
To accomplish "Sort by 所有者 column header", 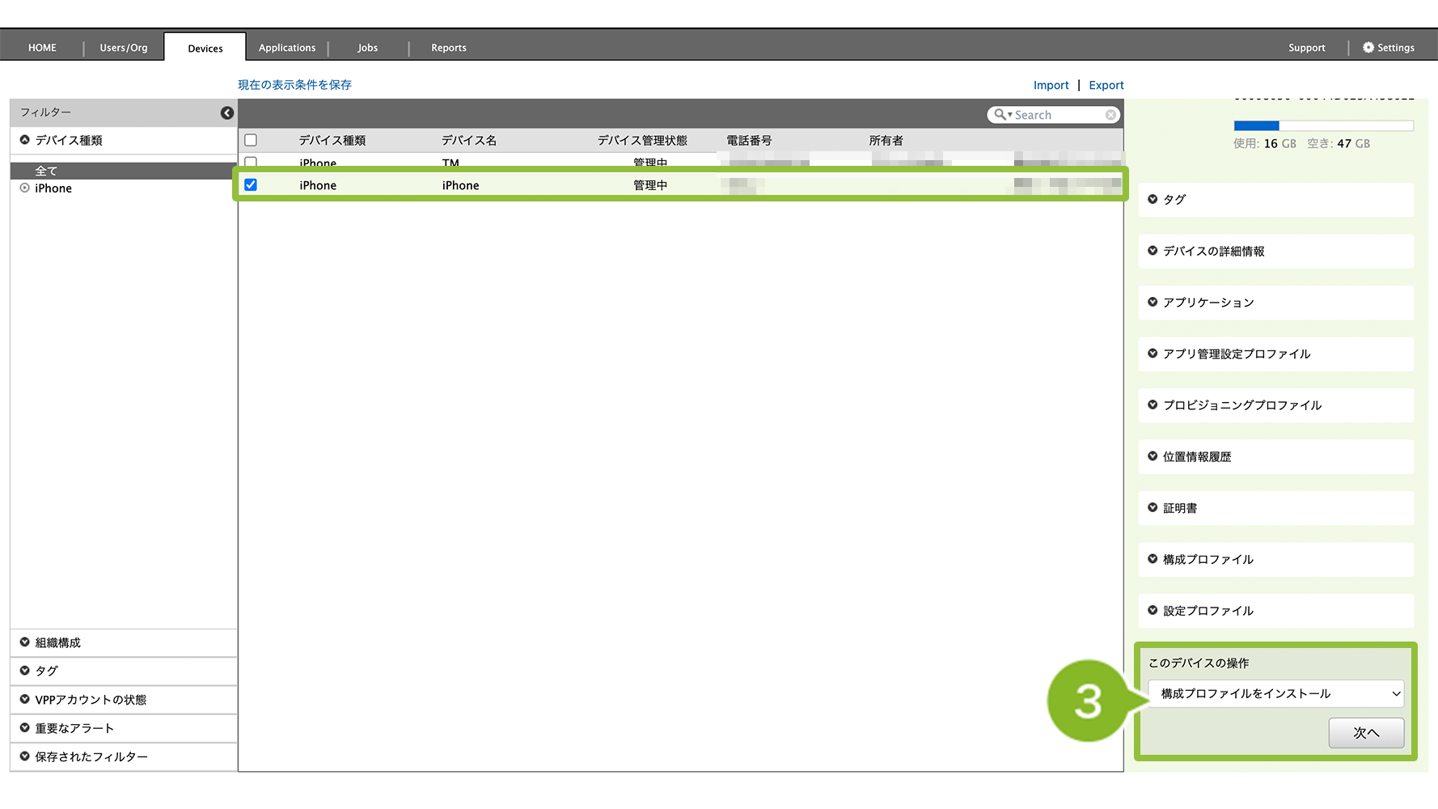I will tap(886, 140).
